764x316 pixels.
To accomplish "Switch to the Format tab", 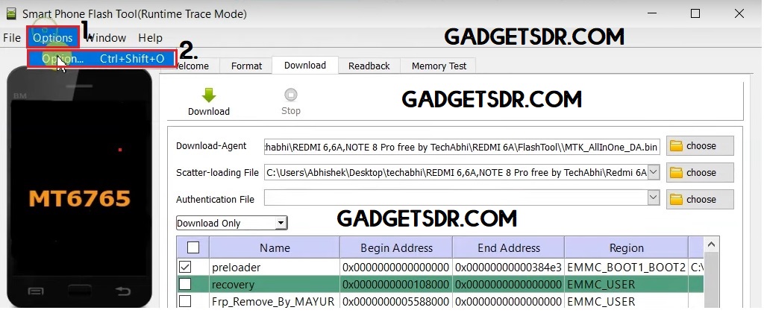I will coord(246,66).
